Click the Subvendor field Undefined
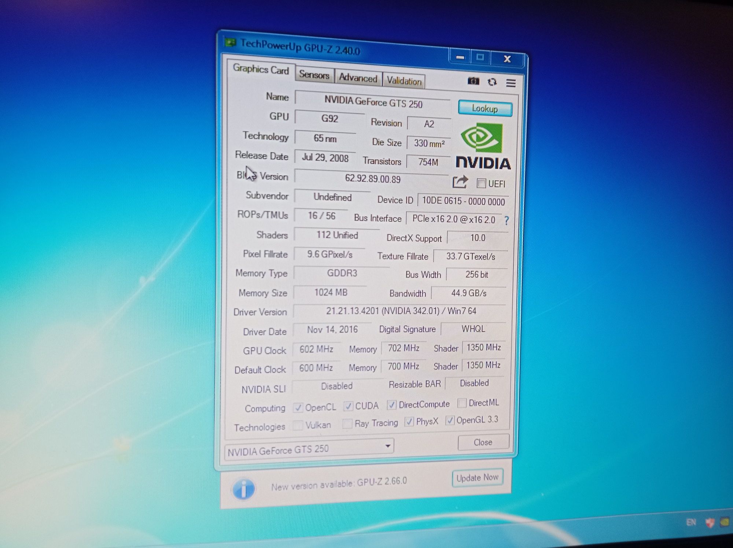Viewport: 733px width, 548px height. coord(332,197)
